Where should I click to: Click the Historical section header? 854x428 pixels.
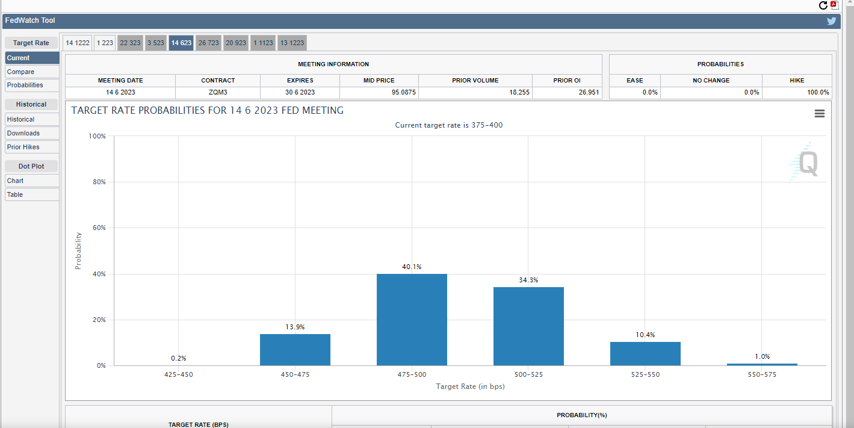31,104
